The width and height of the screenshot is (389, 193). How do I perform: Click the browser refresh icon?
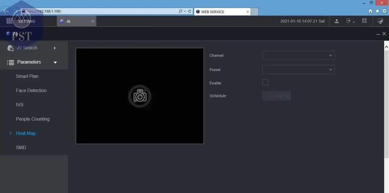190,11
